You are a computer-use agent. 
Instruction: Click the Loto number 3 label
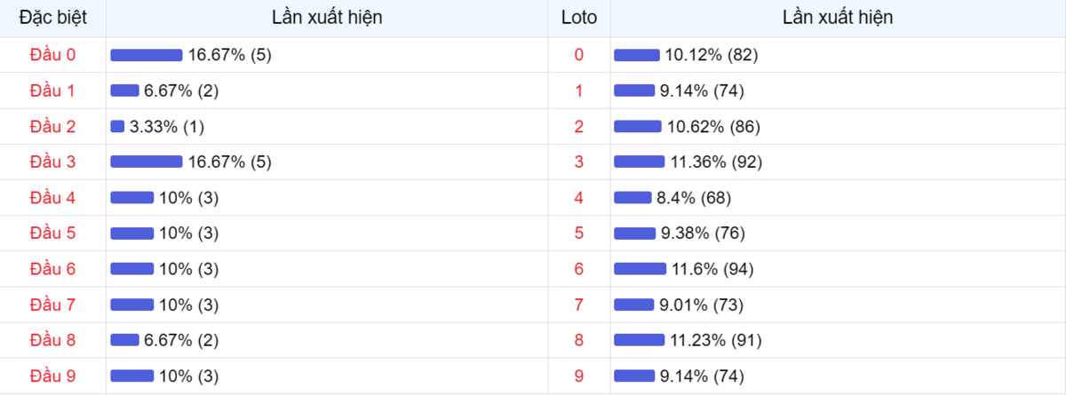(x=579, y=162)
